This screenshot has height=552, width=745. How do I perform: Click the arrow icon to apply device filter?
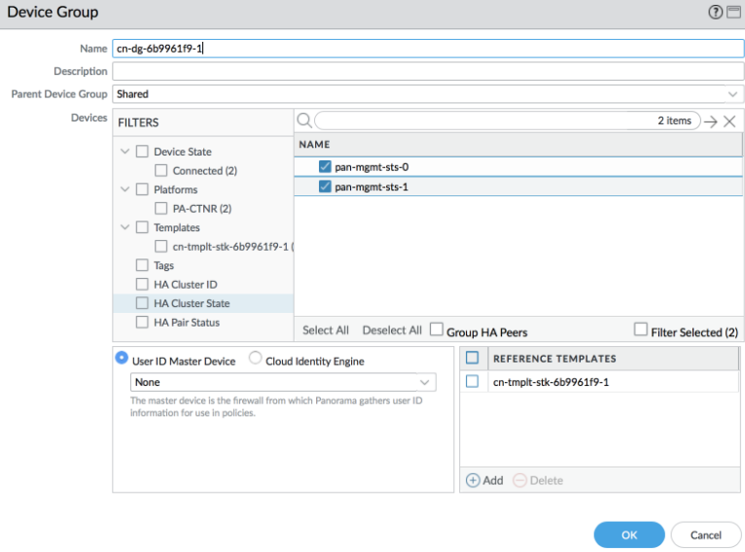point(710,121)
